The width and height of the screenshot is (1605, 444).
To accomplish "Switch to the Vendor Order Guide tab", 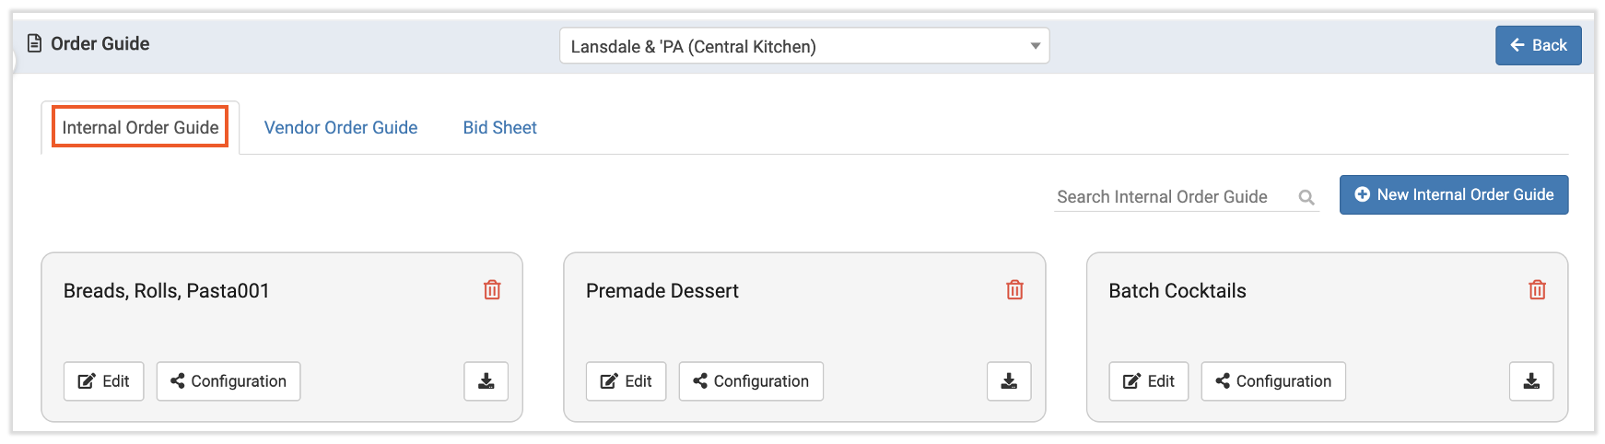I will pyautogui.click(x=341, y=128).
